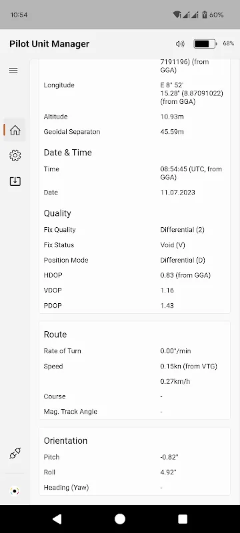Tap the pilot unit battery indicator
240x533 pixels.
tap(205, 43)
